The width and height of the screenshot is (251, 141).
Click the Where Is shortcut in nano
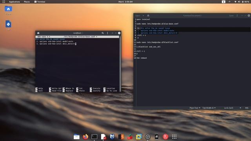click(68, 89)
